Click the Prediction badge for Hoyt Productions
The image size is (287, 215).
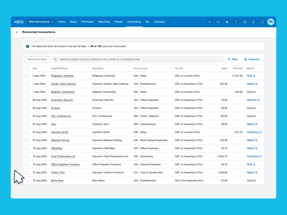coord(254,156)
